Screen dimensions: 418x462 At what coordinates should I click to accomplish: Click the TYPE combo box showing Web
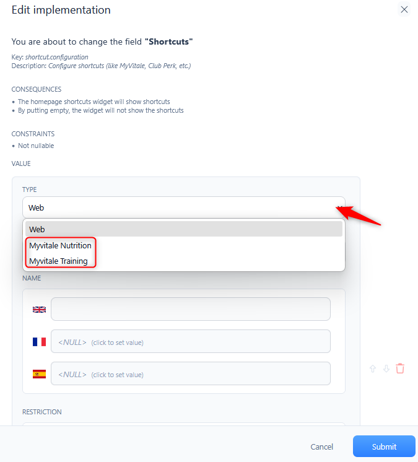click(183, 207)
